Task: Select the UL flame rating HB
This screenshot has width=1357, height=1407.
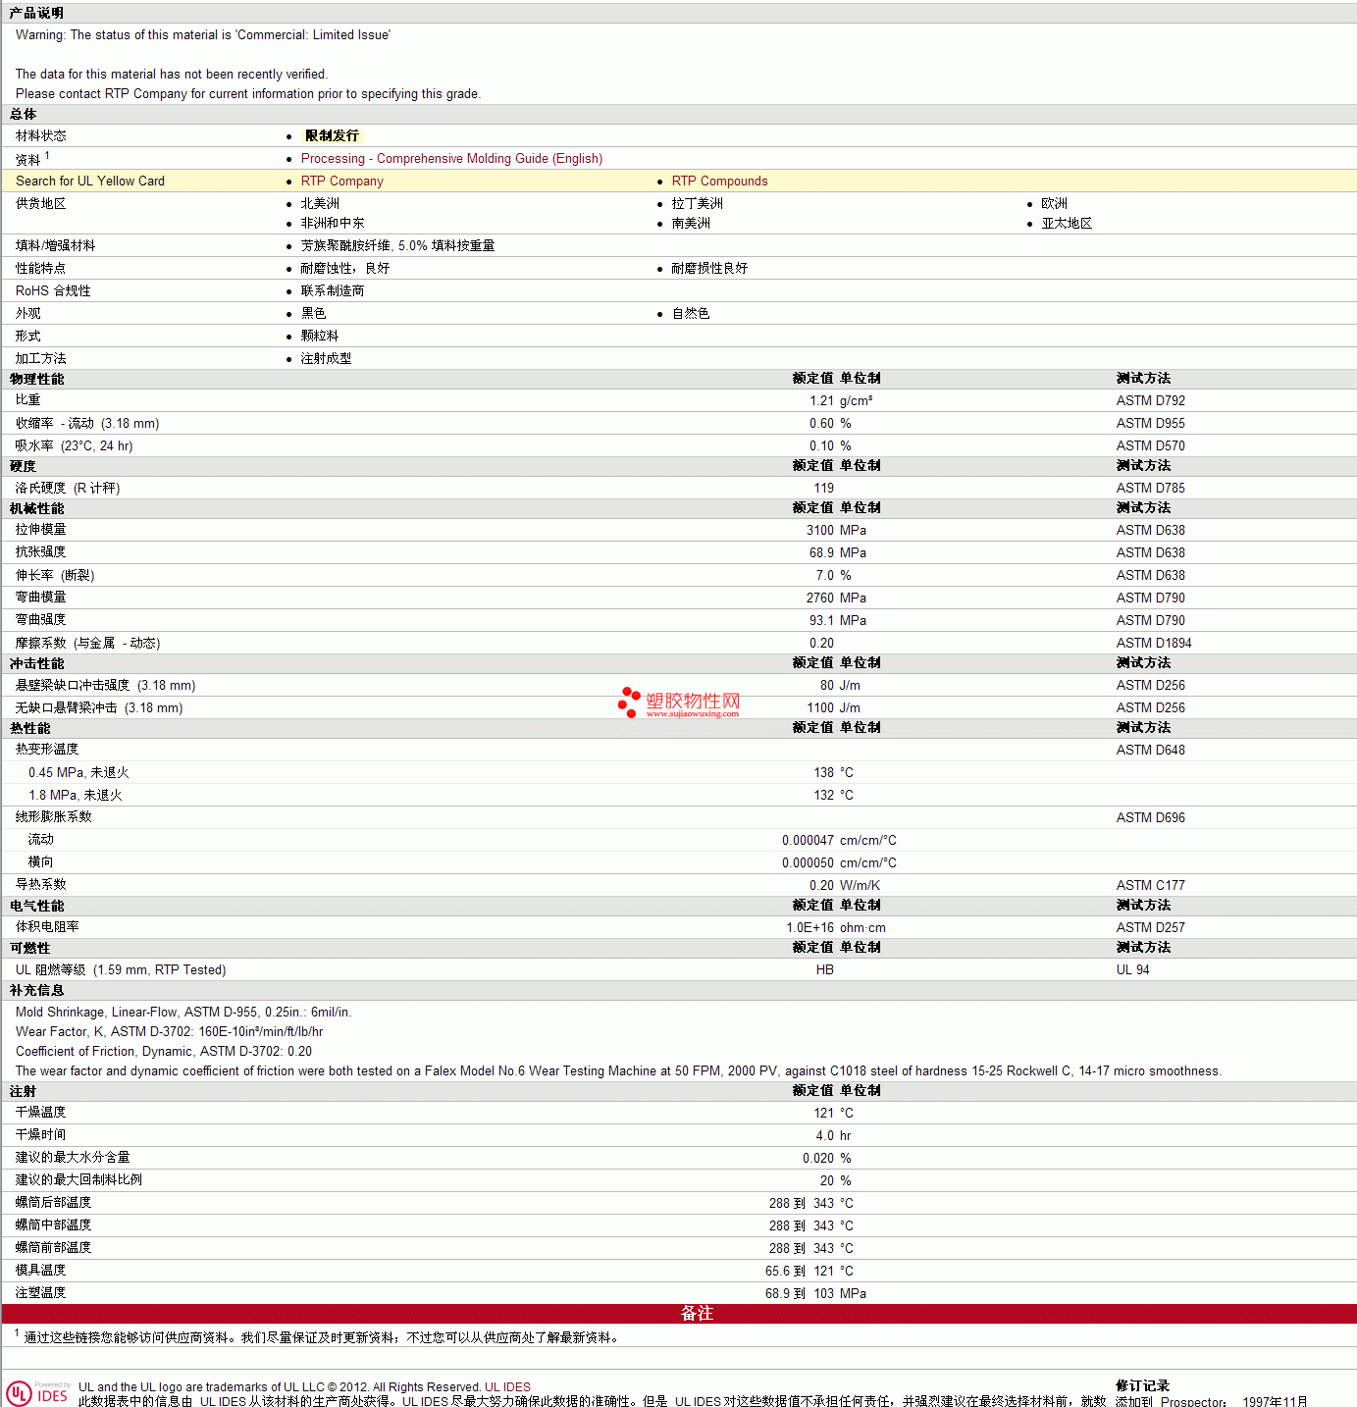Action: pos(825,970)
